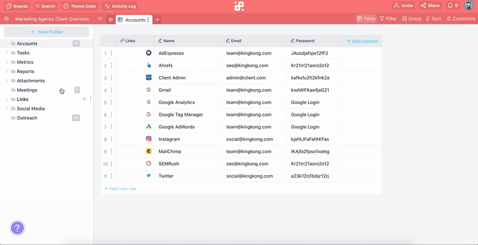
Task: Open the help question mark button
Action: click(x=17, y=228)
